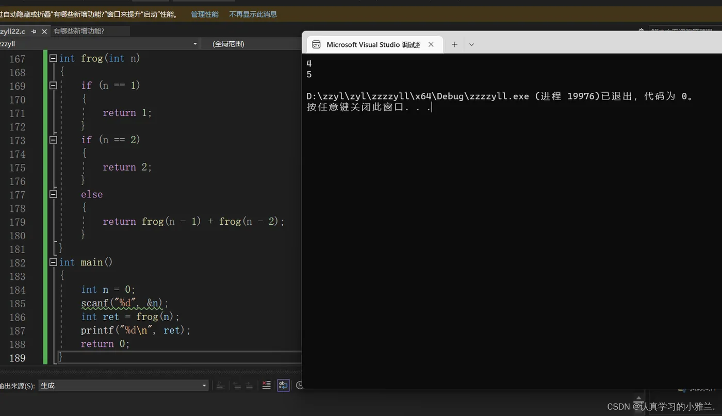Viewport: 722px width, 416px height.
Task: Click the console input value '4'
Action: coord(309,64)
